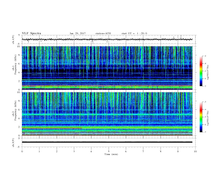Click the "10" frequency tick on ch.2 axis
220x170 pixels.
pos(19,92)
